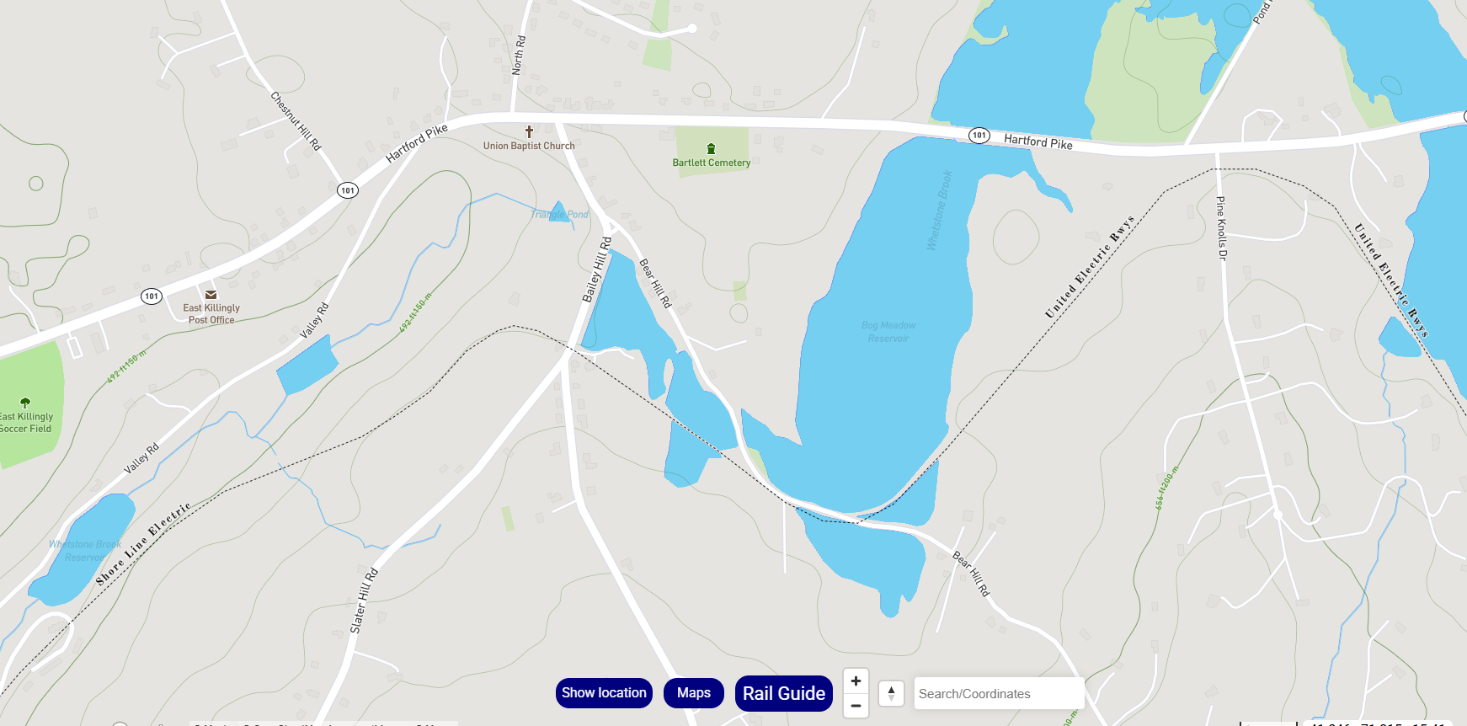The height and width of the screenshot is (726, 1467).
Task: Reset map bearing with the compass button
Action: (891, 693)
